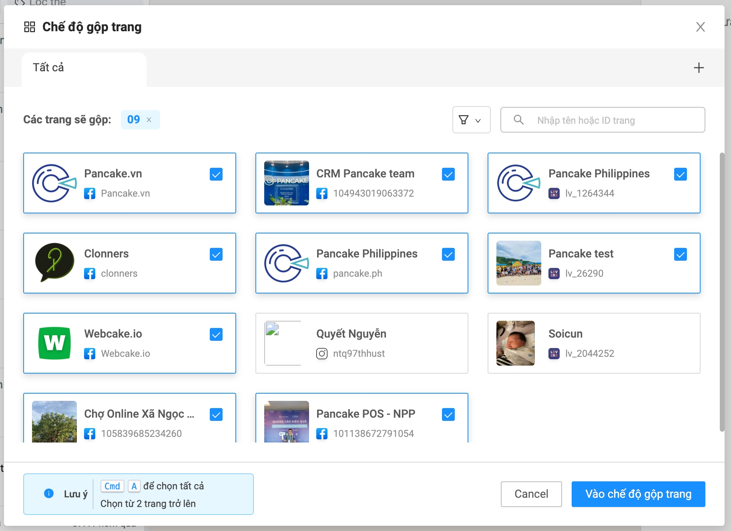
Task: Click the grid icon beside modal title
Action: click(30, 27)
